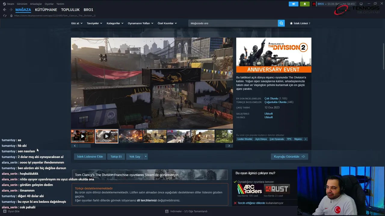This screenshot has height=216, width=385.
Task: Open the Yardım menu
Action: tap(60, 4)
